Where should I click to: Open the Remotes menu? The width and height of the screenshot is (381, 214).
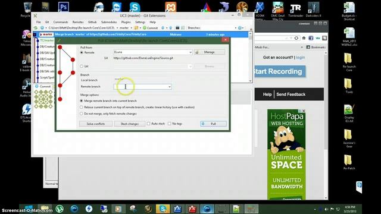pos(78,22)
